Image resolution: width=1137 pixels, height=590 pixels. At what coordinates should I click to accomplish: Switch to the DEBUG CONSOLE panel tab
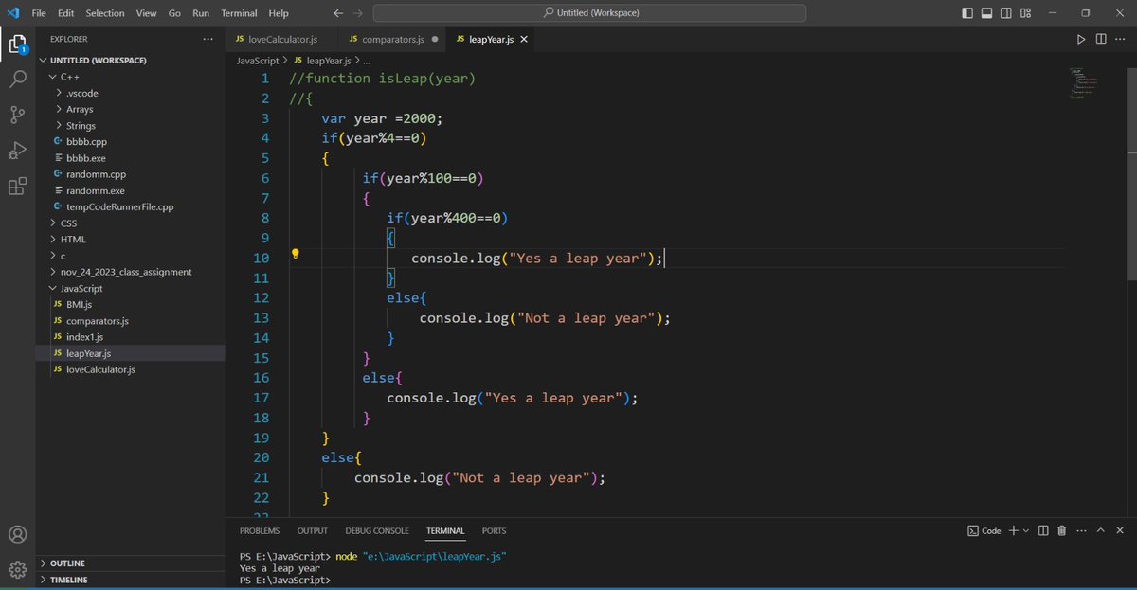(377, 530)
